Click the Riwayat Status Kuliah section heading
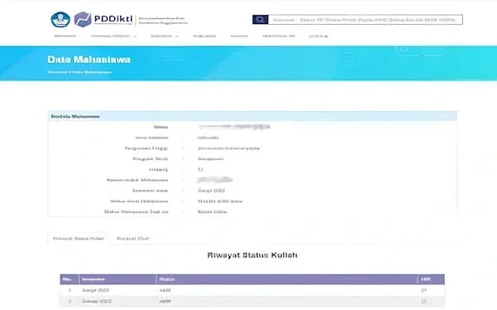Viewport: 497px width, 310px height. pyautogui.click(x=253, y=255)
